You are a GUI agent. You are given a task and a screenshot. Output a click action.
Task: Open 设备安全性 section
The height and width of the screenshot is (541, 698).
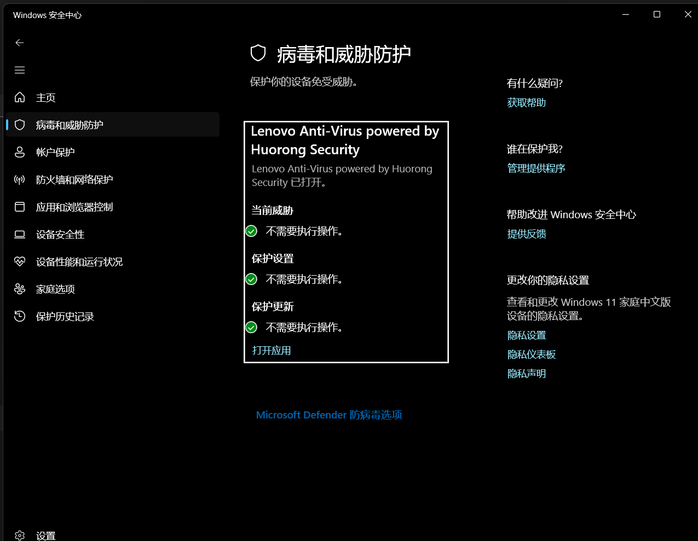(60, 234)
